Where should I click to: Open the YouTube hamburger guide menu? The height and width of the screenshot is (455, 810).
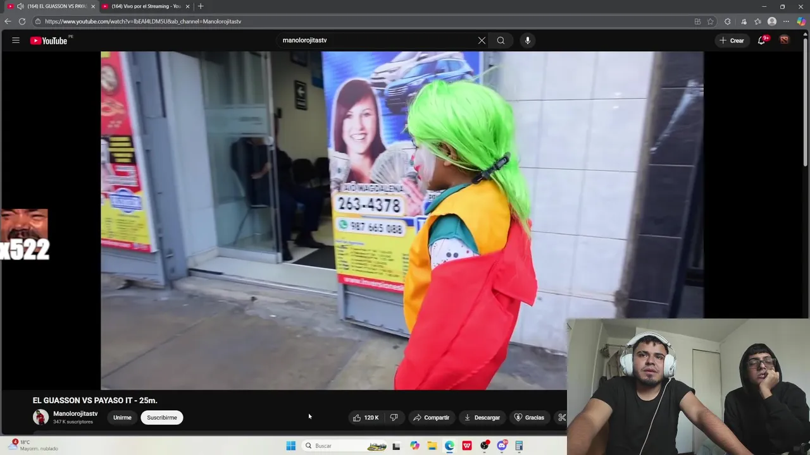tap(16, 40)
